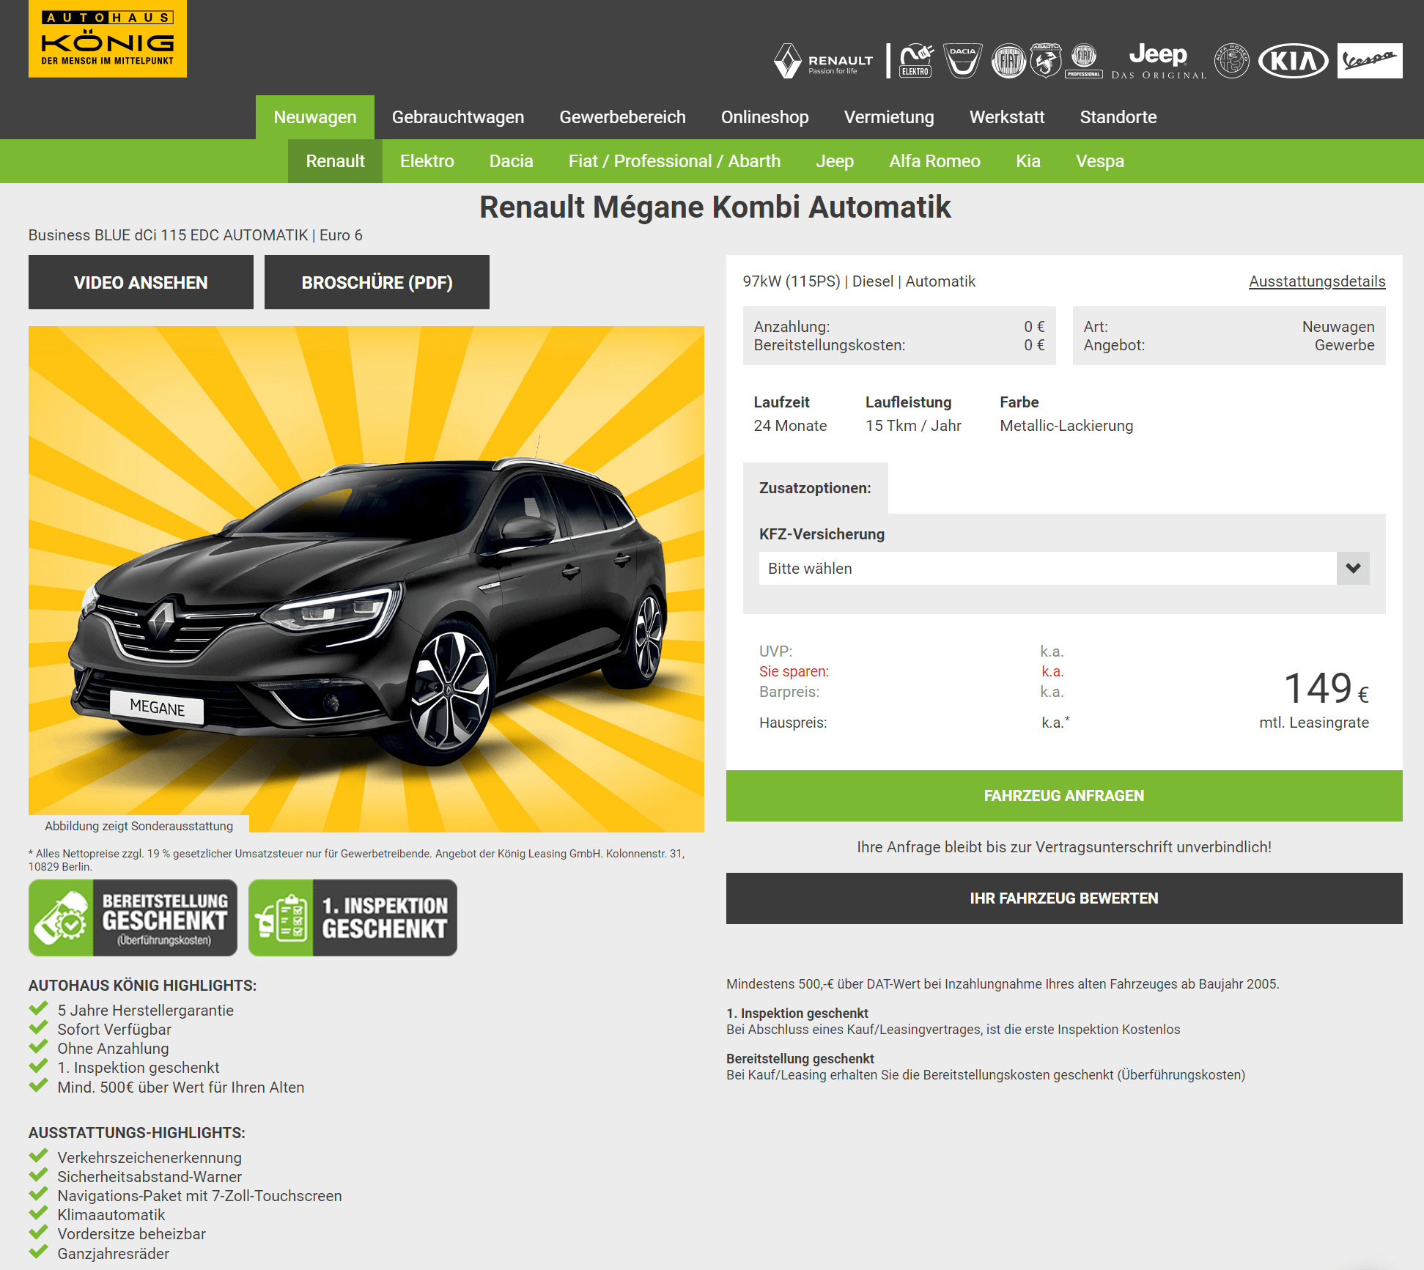Click the 'Renault Mégane Kombi Automatik' heading

[x=715, y=207]
